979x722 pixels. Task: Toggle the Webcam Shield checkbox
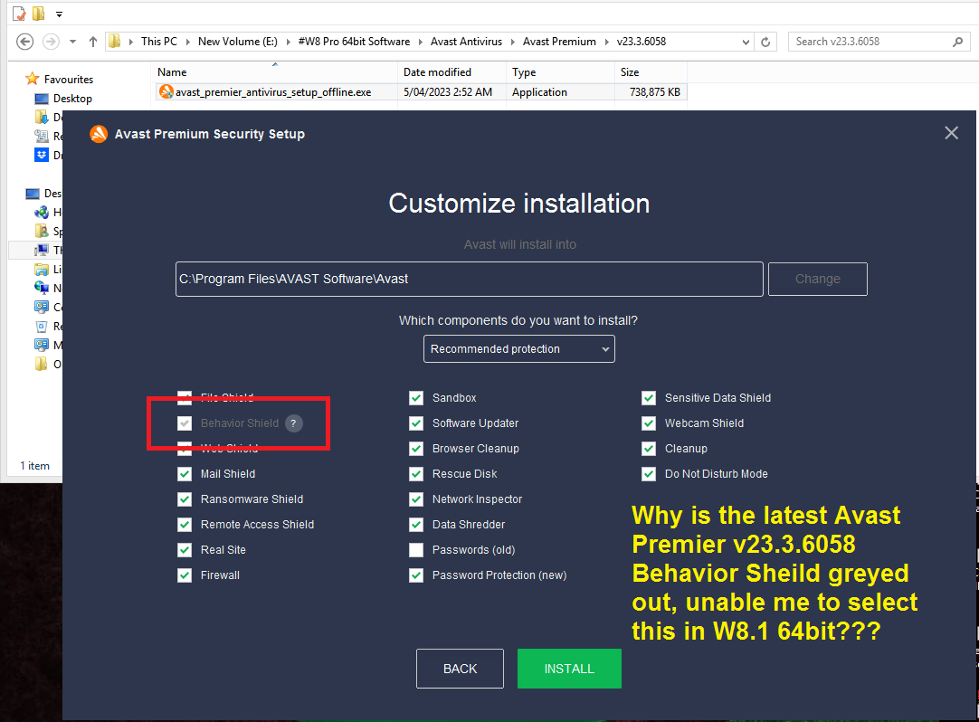coord(649,423)
